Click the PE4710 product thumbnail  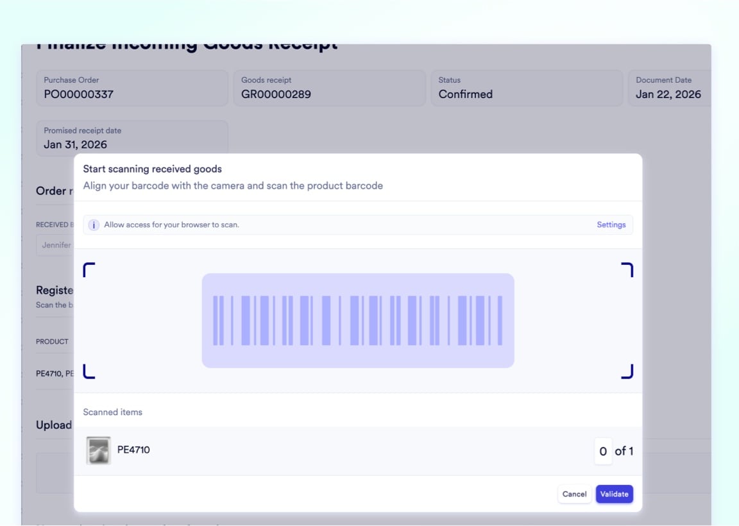tap(99, 450)
